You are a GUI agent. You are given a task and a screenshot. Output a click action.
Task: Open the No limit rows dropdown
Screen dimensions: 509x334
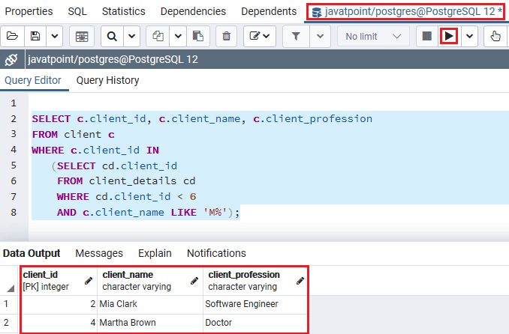pos(373,36)
